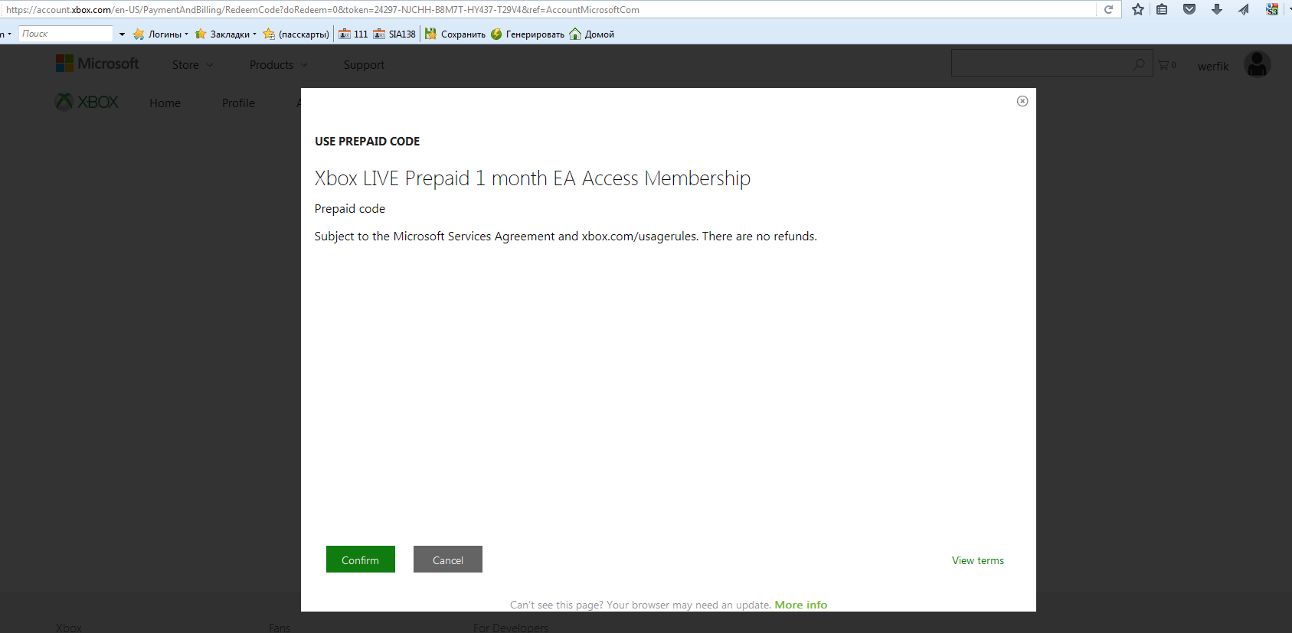Open the Google-colored toolbar extension icon

pyautogui.click(x=1272, y=9)
